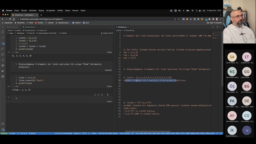Open Run and Debug view

pyautogui.click(x=3, y=49)
